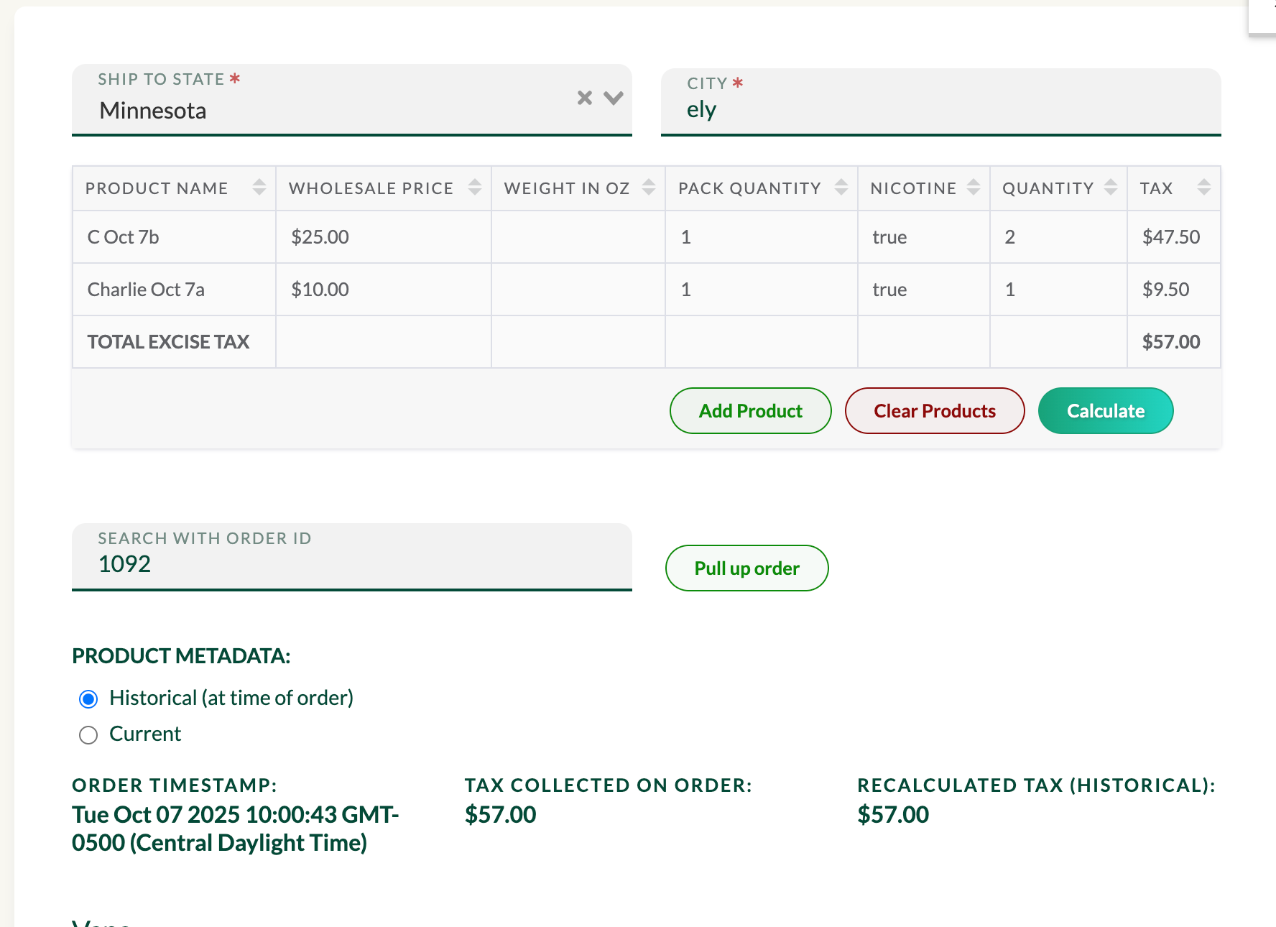The image size is (1276, 927).
Task: Open the Minnesota state combo box
Action: tap(323, 111)
